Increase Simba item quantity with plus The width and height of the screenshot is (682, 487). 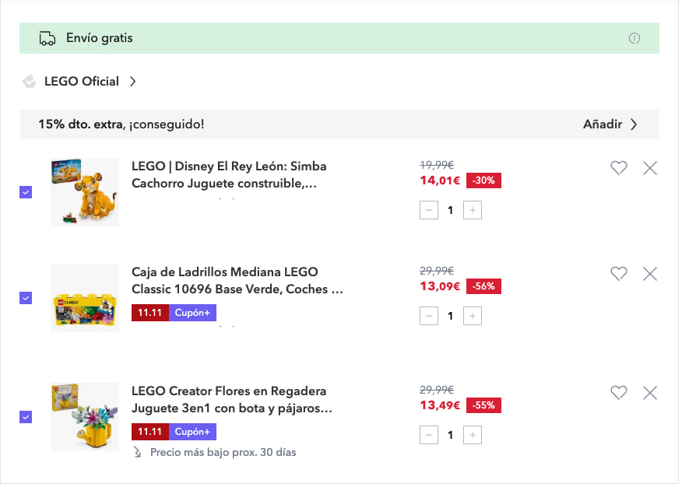473,210
